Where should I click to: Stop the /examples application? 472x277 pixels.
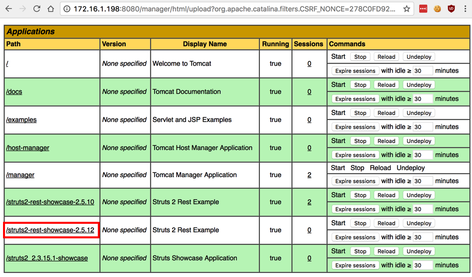[360, 113]
